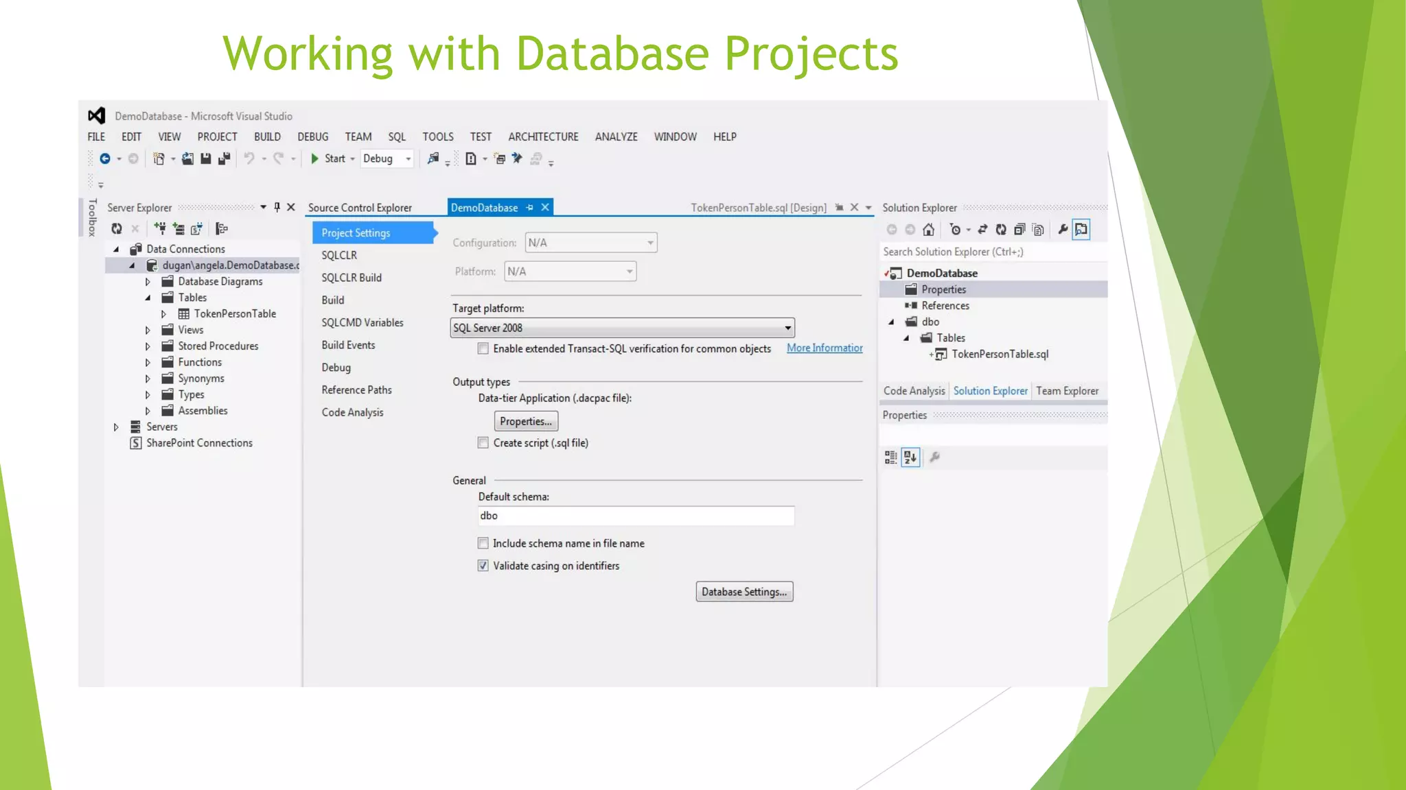Screen dimensions: 1406x790
Task: Click the Redo toolbar arrow
Action: (278, 158)
